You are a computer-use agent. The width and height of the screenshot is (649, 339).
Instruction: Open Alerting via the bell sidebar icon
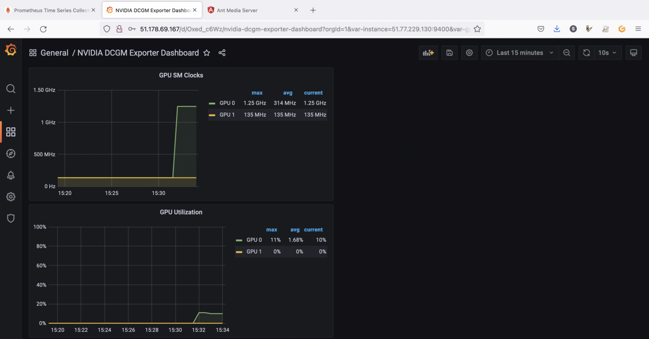(11, 175)
